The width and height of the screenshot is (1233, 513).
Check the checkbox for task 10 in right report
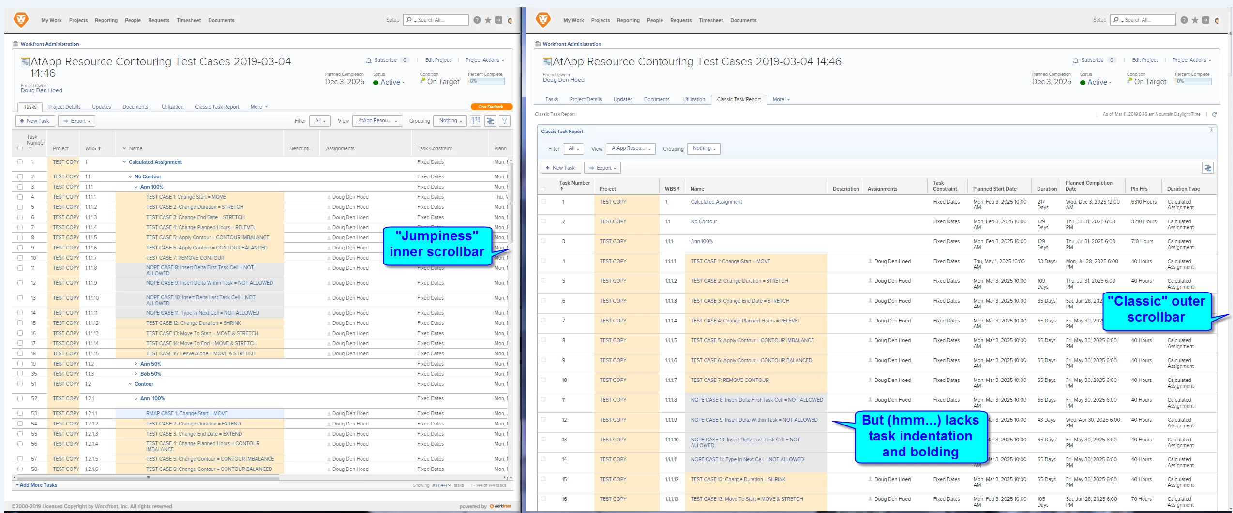pos(543,380)
